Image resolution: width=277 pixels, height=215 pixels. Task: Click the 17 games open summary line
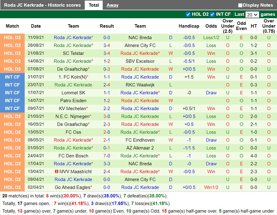pos(87,204)
